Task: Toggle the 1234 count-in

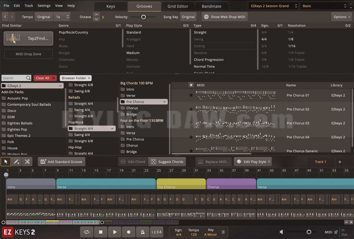Action: coord(156,232)
